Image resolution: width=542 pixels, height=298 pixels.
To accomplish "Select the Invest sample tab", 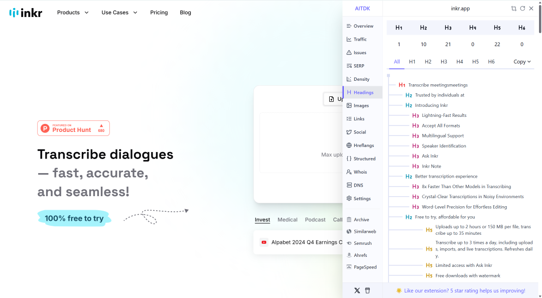I will pyautogui.click(x=262, y=220).
